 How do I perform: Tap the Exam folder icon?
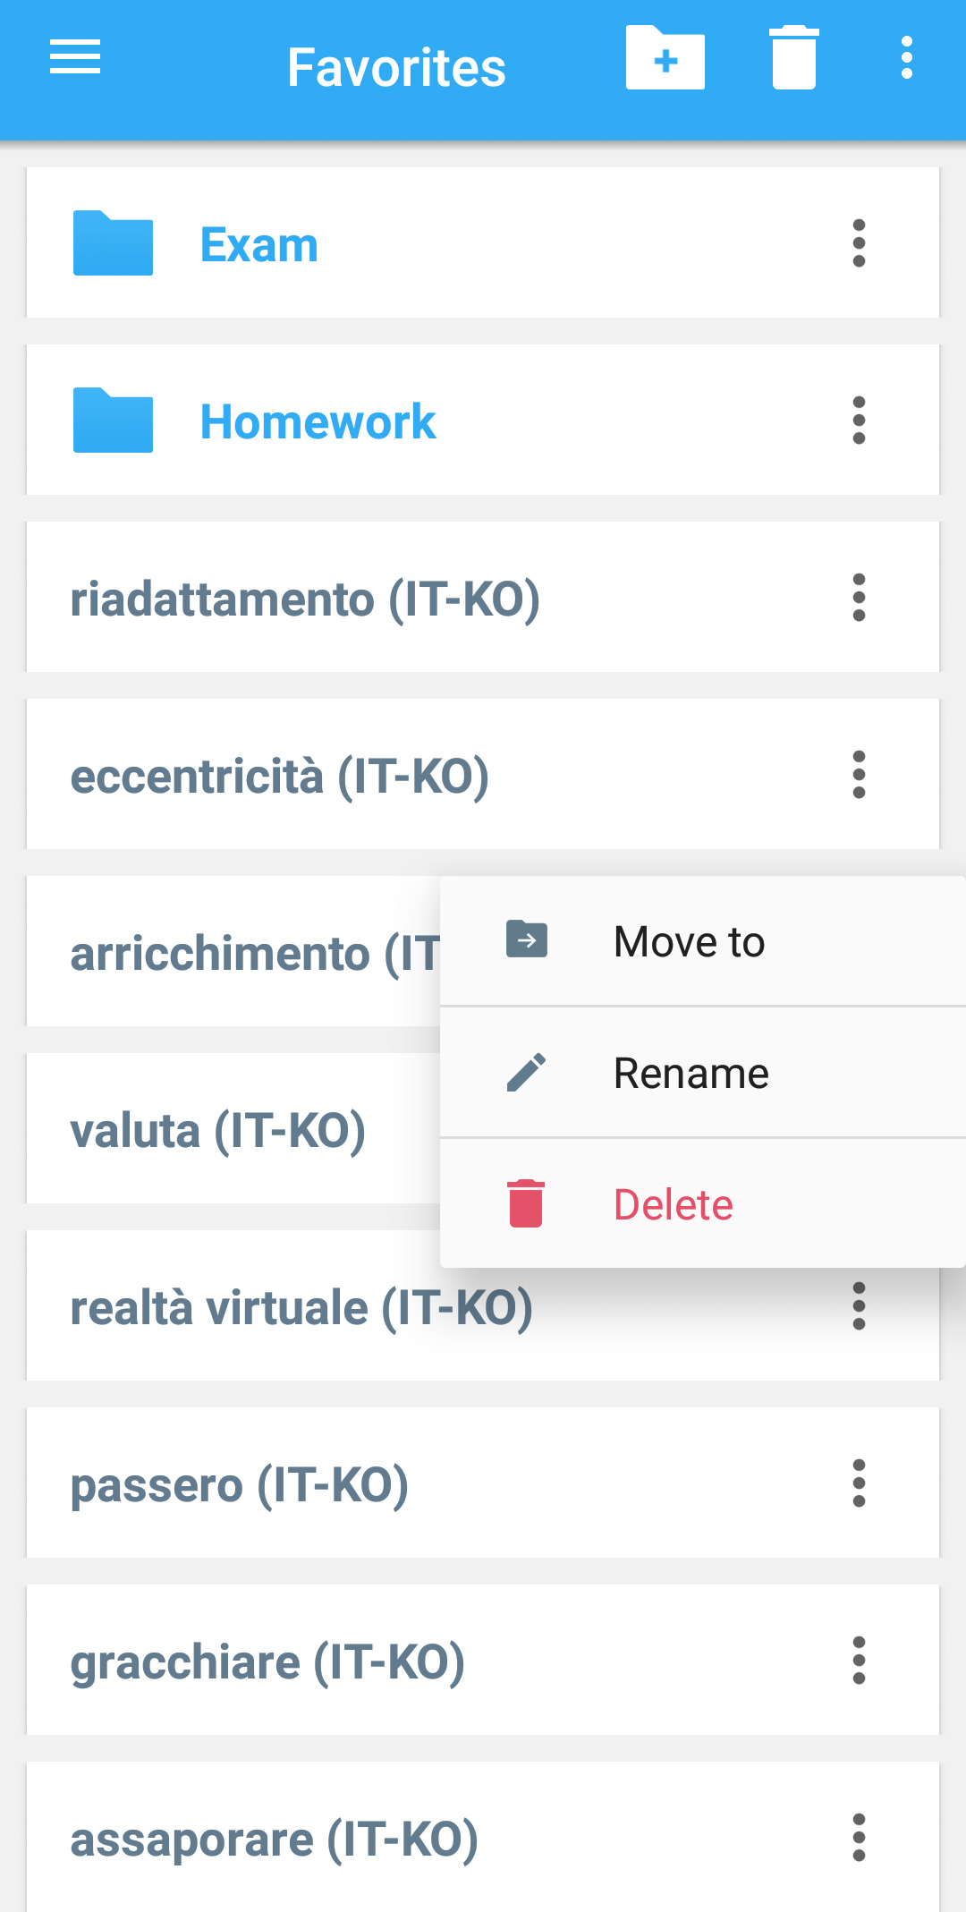tap(113, 243)
